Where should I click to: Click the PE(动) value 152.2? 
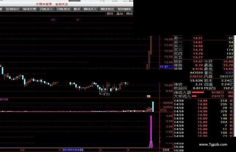point(228,88)
